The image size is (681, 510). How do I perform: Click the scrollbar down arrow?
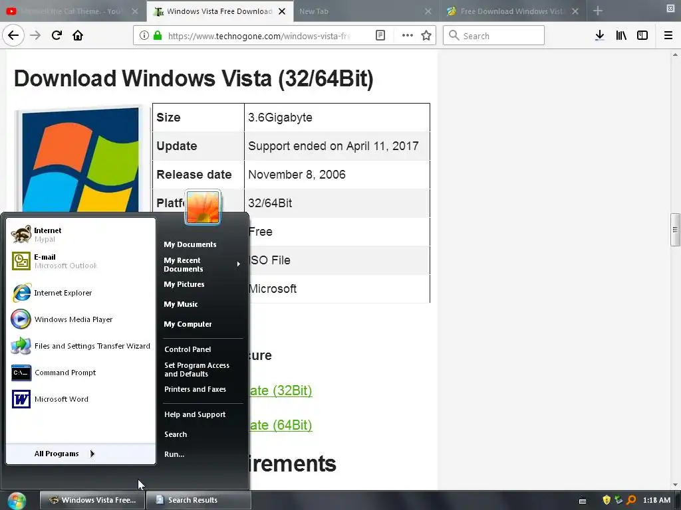tap(675, 485)
